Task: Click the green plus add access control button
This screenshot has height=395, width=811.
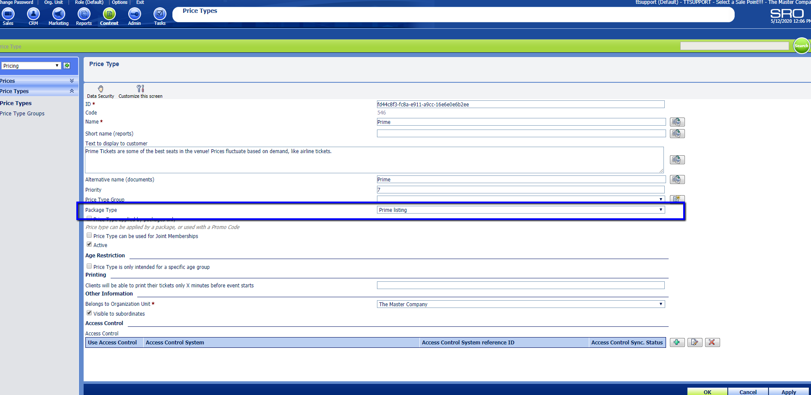Action: tap(677, 342)
